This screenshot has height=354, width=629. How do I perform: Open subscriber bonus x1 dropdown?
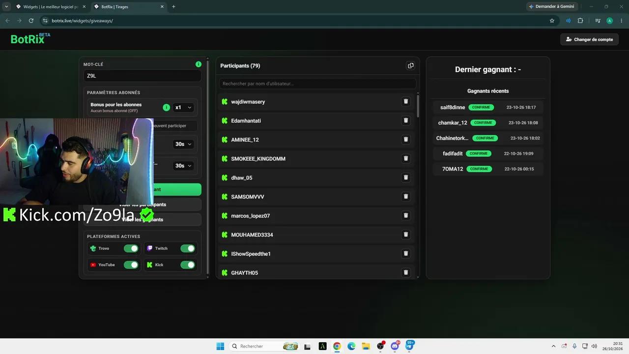(x=183, y=107)
